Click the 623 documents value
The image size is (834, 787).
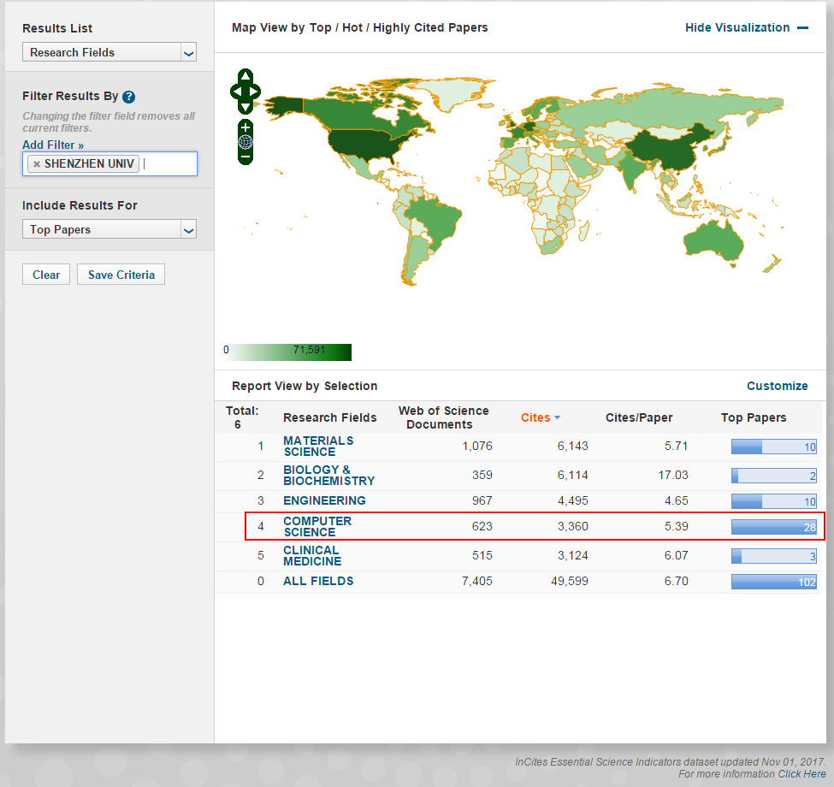point(482,526)
